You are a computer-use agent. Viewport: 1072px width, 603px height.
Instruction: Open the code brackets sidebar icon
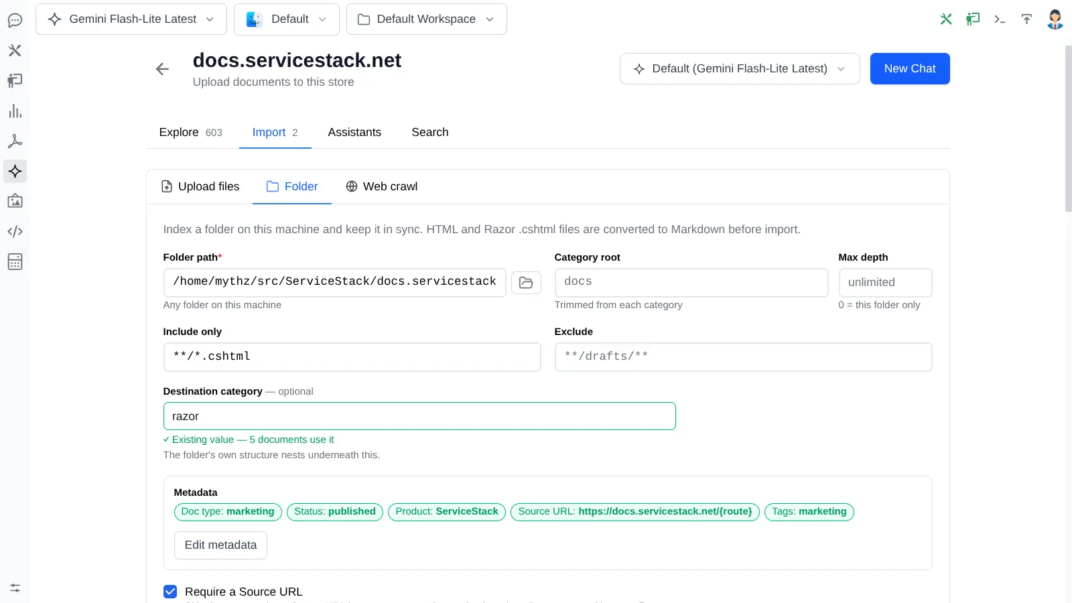click(15, 231)
